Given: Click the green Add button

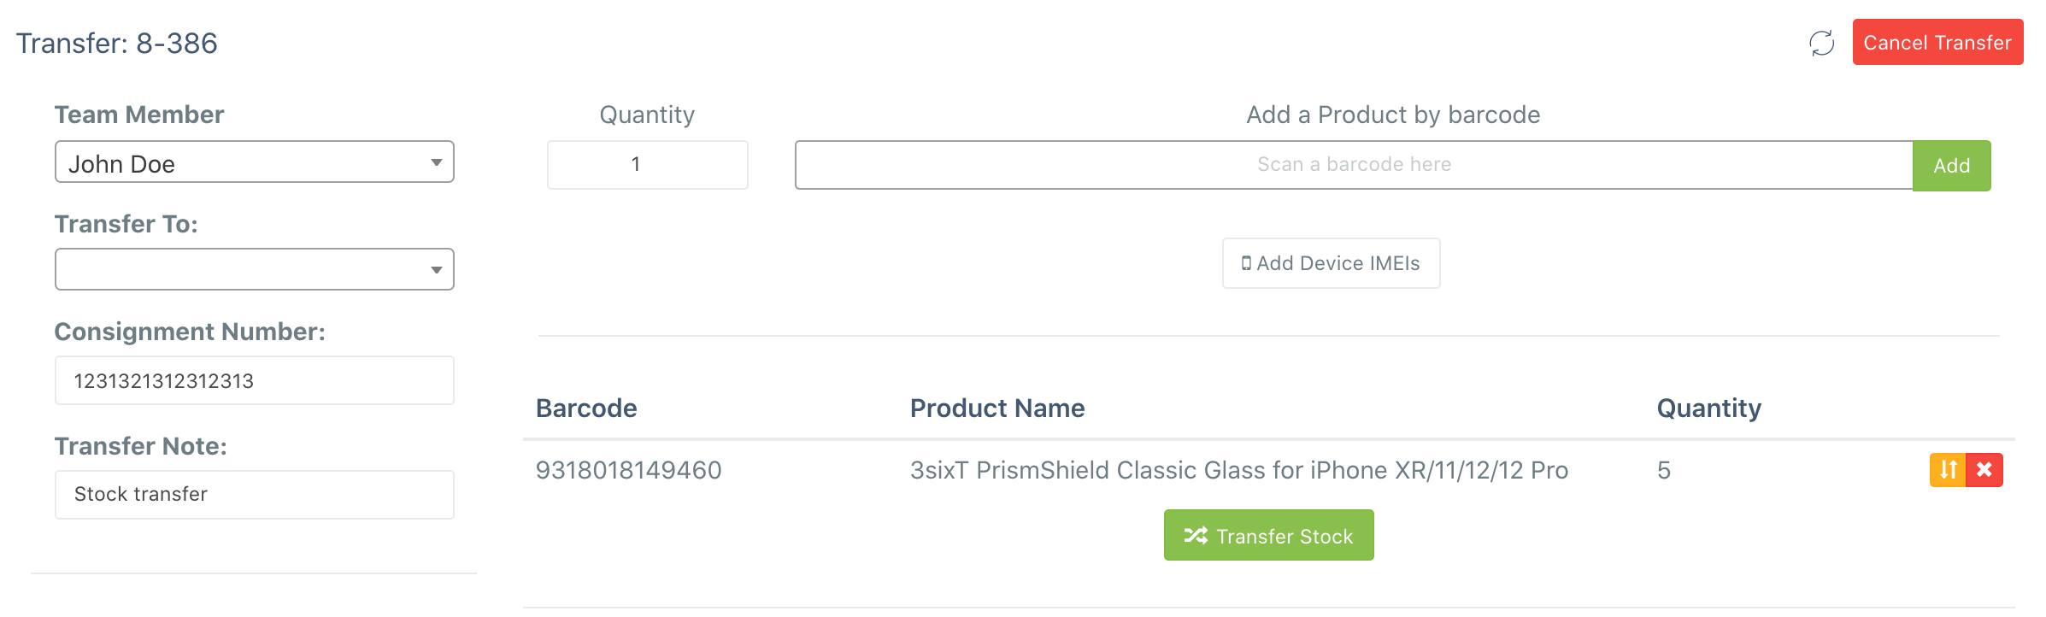Looking at the screenshot, I should pyautogui.click(x=1951, y=166).
